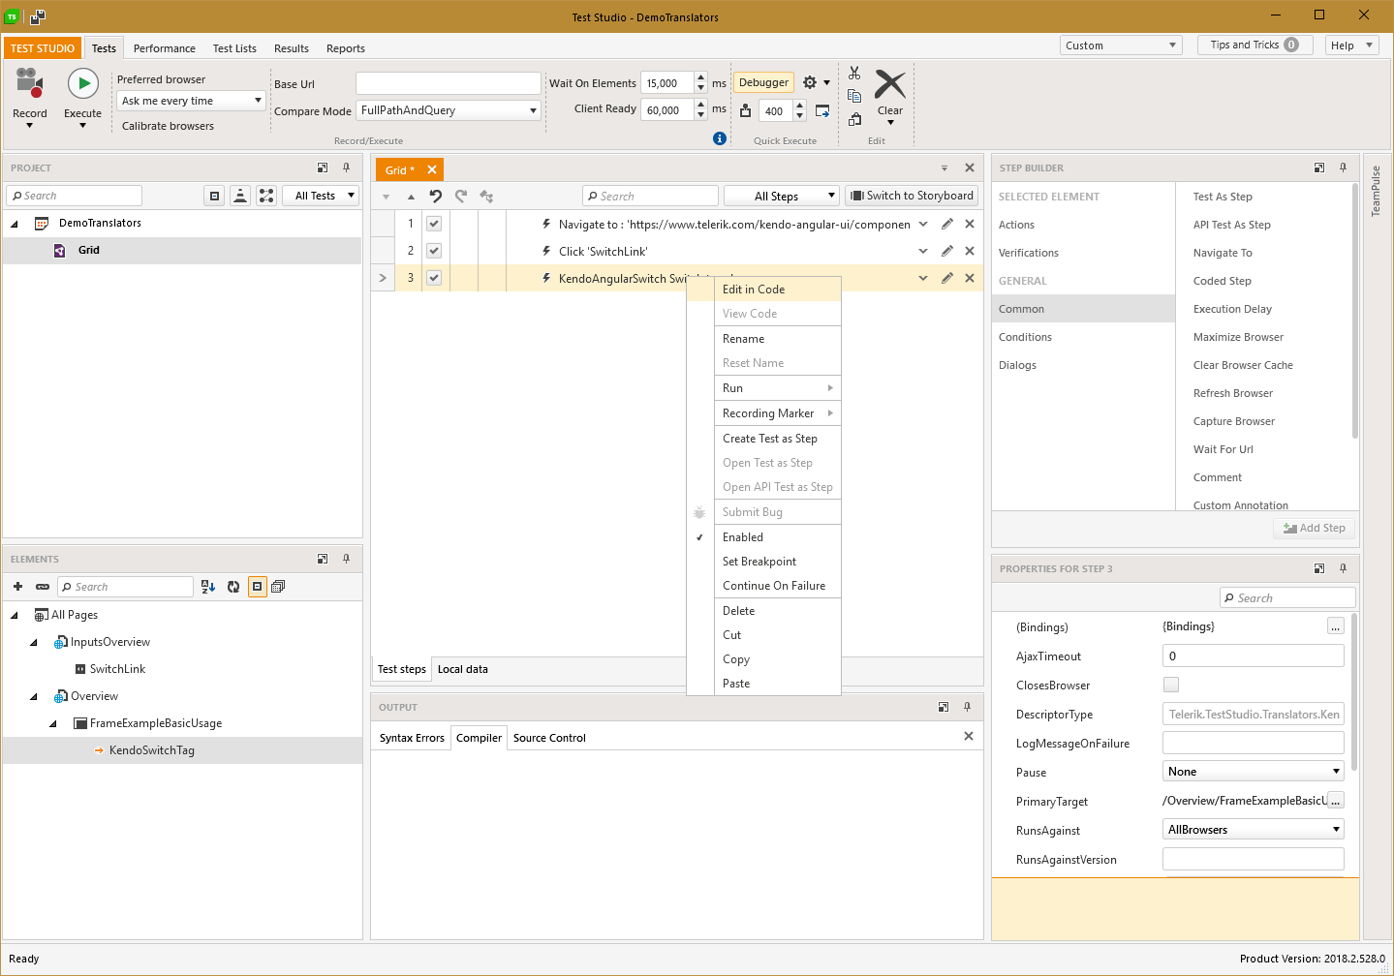The image size is (1394, 976).
Task: Switch to the Local data tab
Action: 462,669
